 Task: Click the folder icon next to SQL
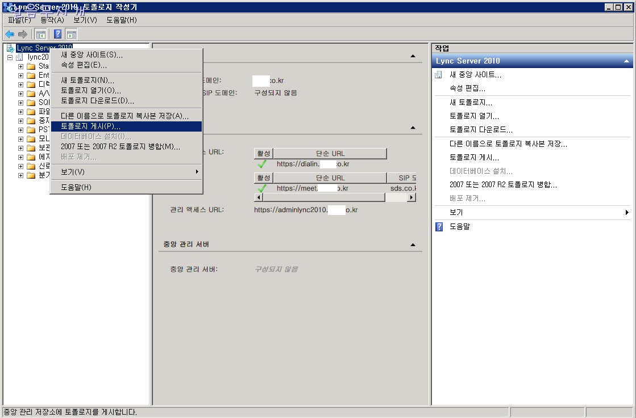pos(31,103)
